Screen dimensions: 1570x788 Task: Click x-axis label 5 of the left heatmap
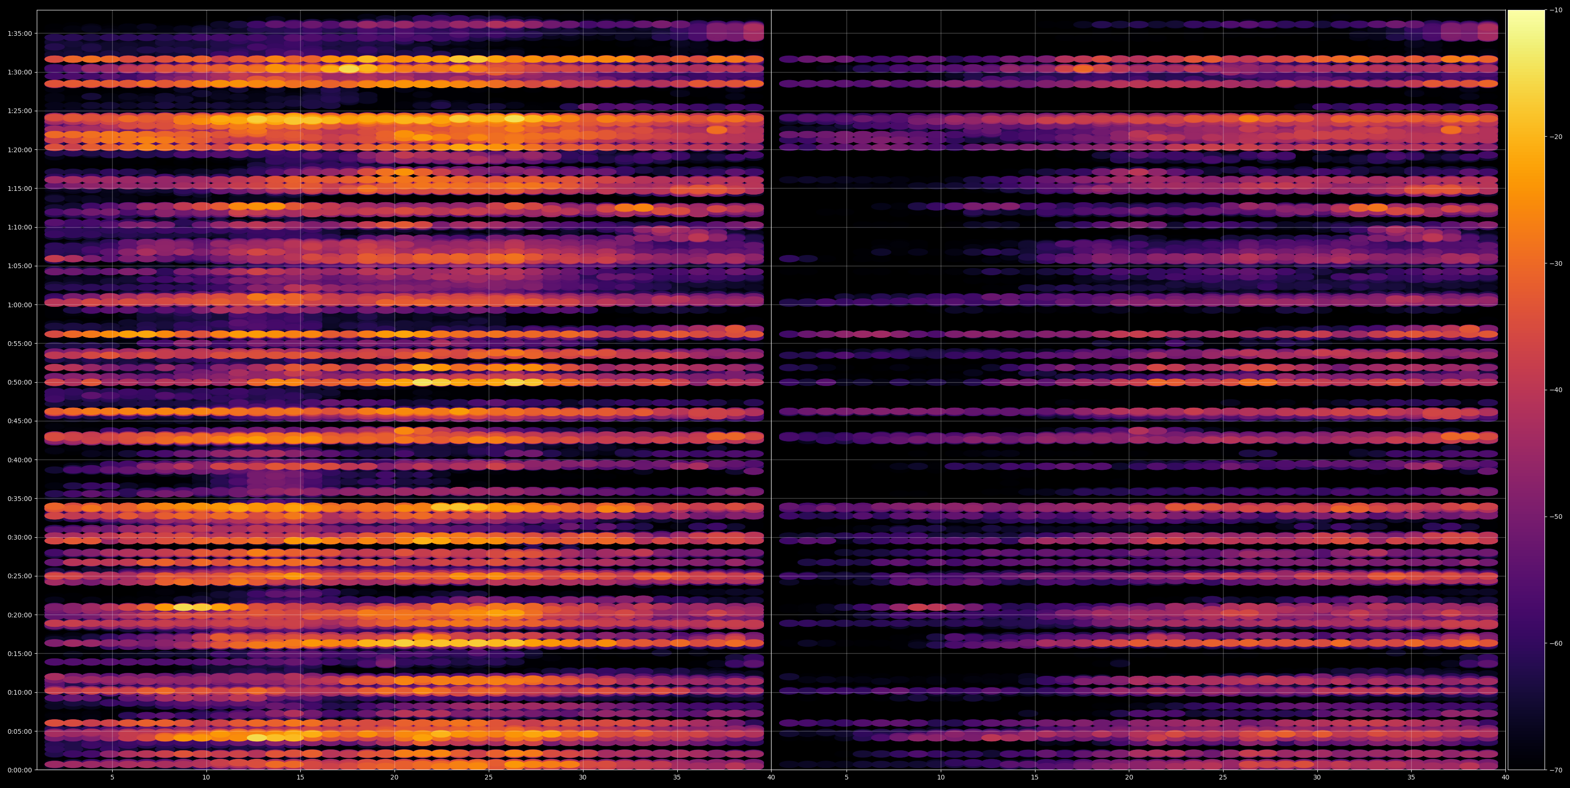(112, 778)
